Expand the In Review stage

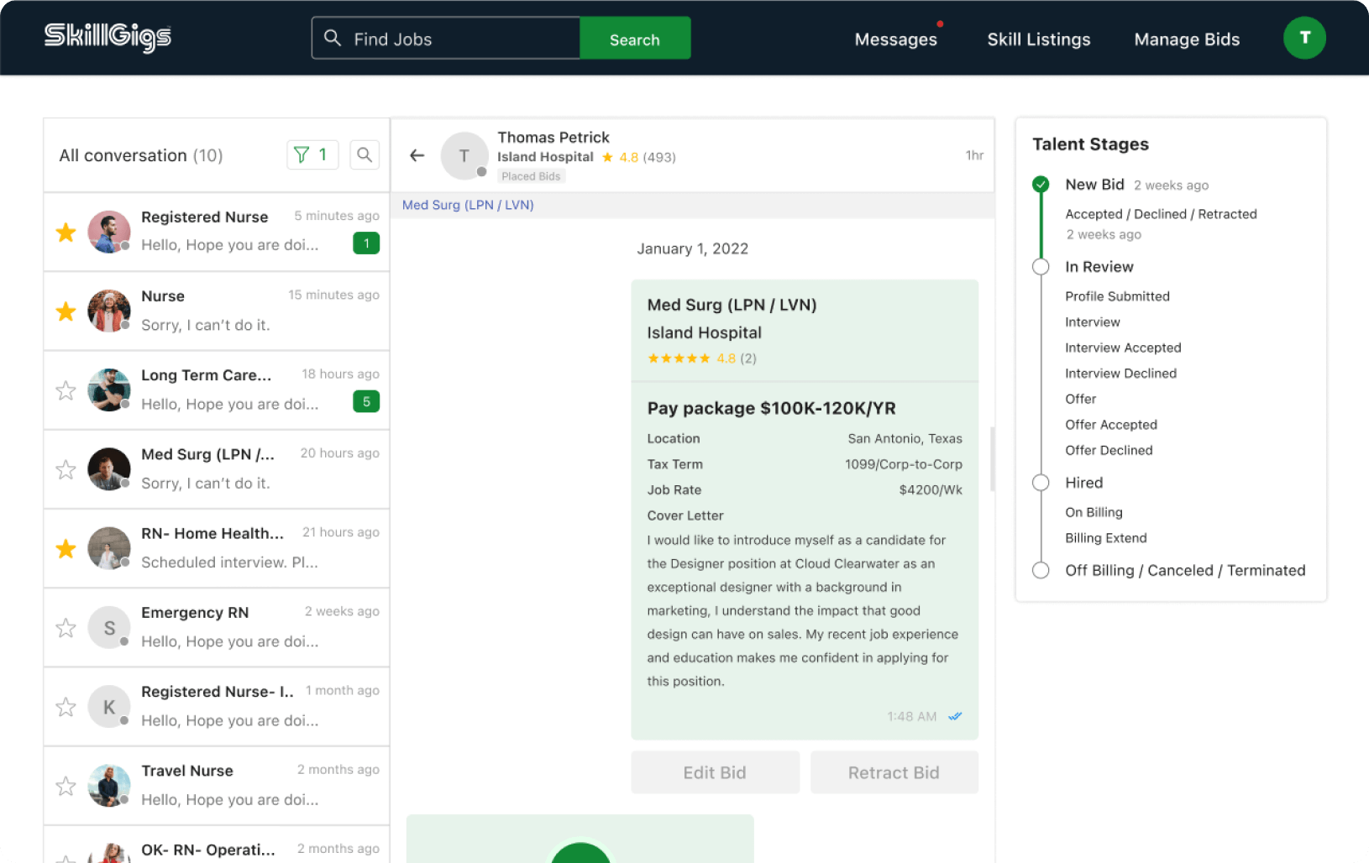click(1041, 267)
